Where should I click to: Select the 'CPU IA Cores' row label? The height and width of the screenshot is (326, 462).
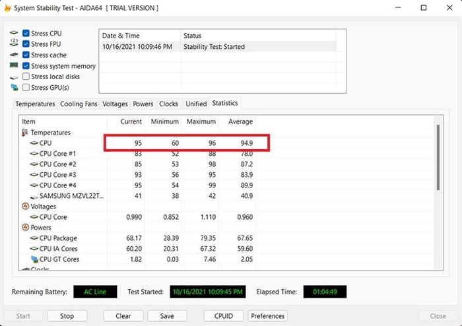coord(58,249)
